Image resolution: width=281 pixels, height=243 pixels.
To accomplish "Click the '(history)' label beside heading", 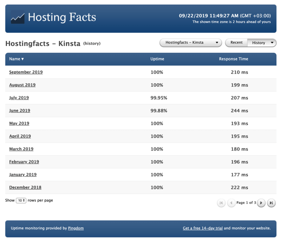I will [92, 44].
